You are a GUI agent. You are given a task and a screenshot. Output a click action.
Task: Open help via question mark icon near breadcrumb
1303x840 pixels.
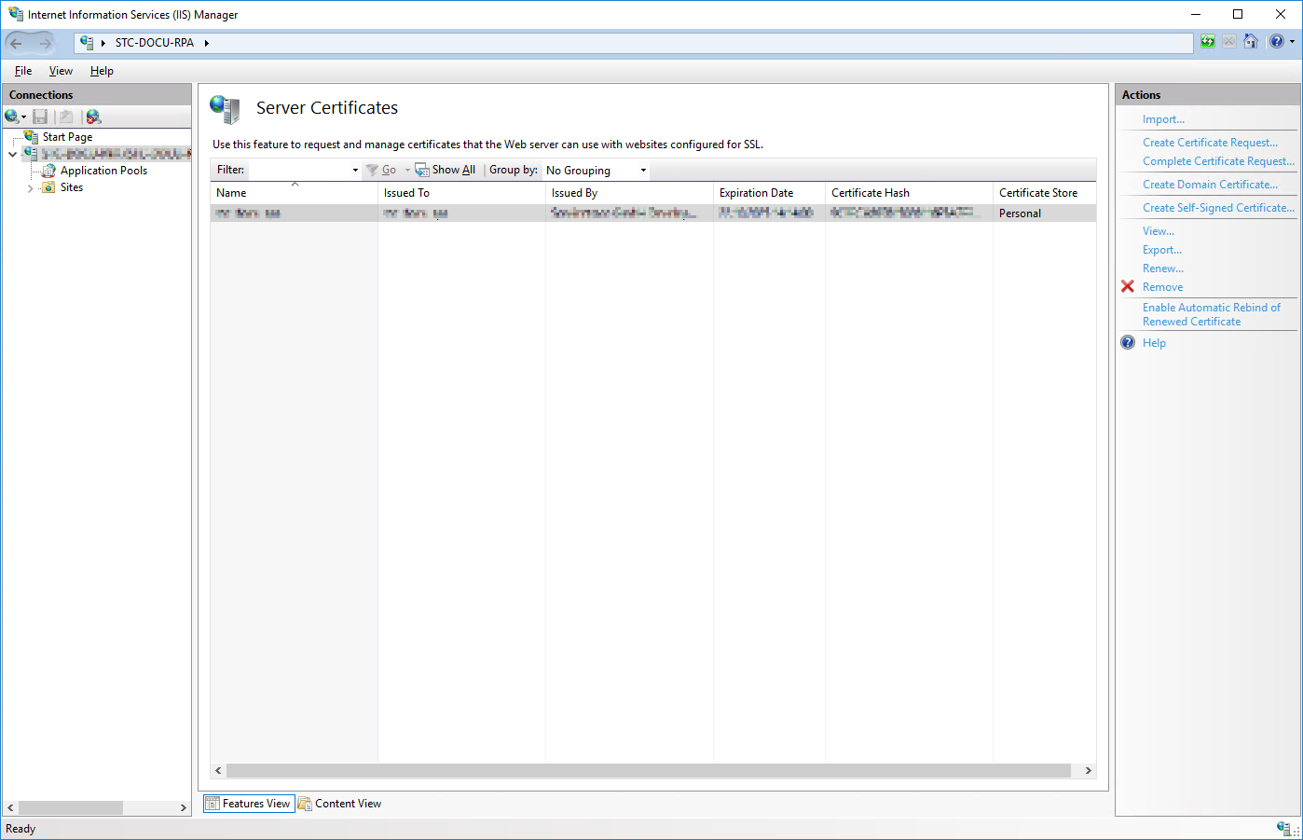coord(1275,41)
